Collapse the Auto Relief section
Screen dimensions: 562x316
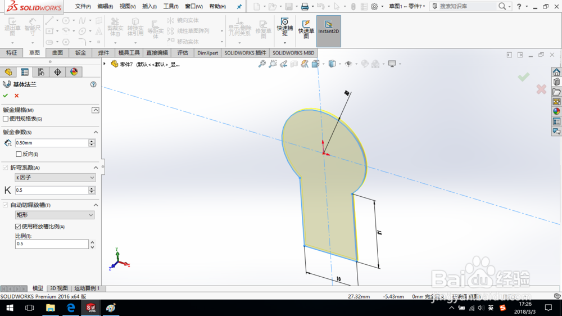click(x=96, y=205)
